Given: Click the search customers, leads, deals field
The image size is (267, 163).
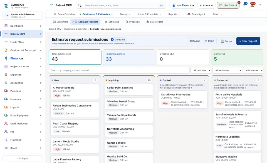Looking at the screenshot, I should 121,6.
